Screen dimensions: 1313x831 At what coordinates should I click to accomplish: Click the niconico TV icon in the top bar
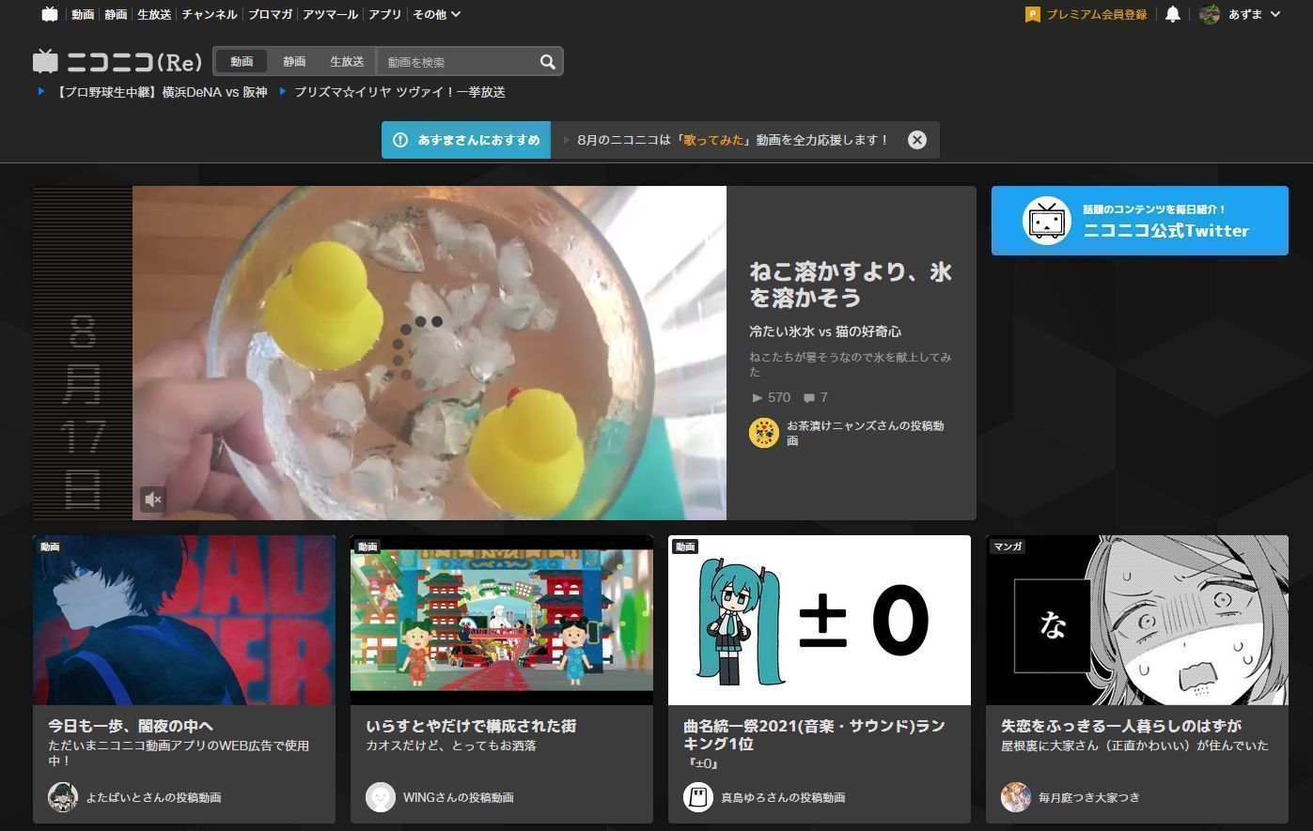(x=50, y=14)
